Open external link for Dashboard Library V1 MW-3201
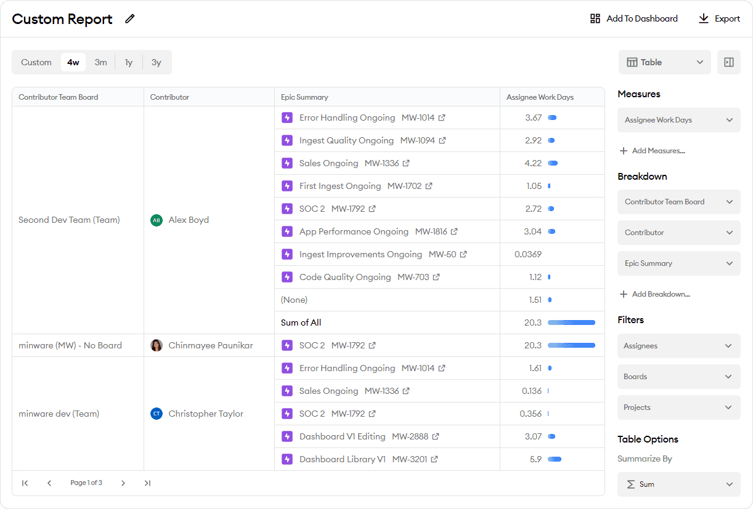This screenshot has height=509, width=753. 434,459
